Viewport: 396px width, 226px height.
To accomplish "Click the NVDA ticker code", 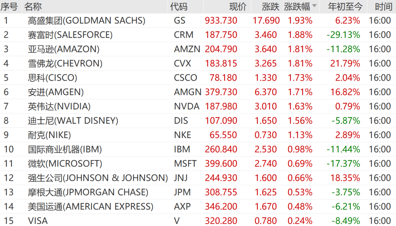I will tap(187, 106).
